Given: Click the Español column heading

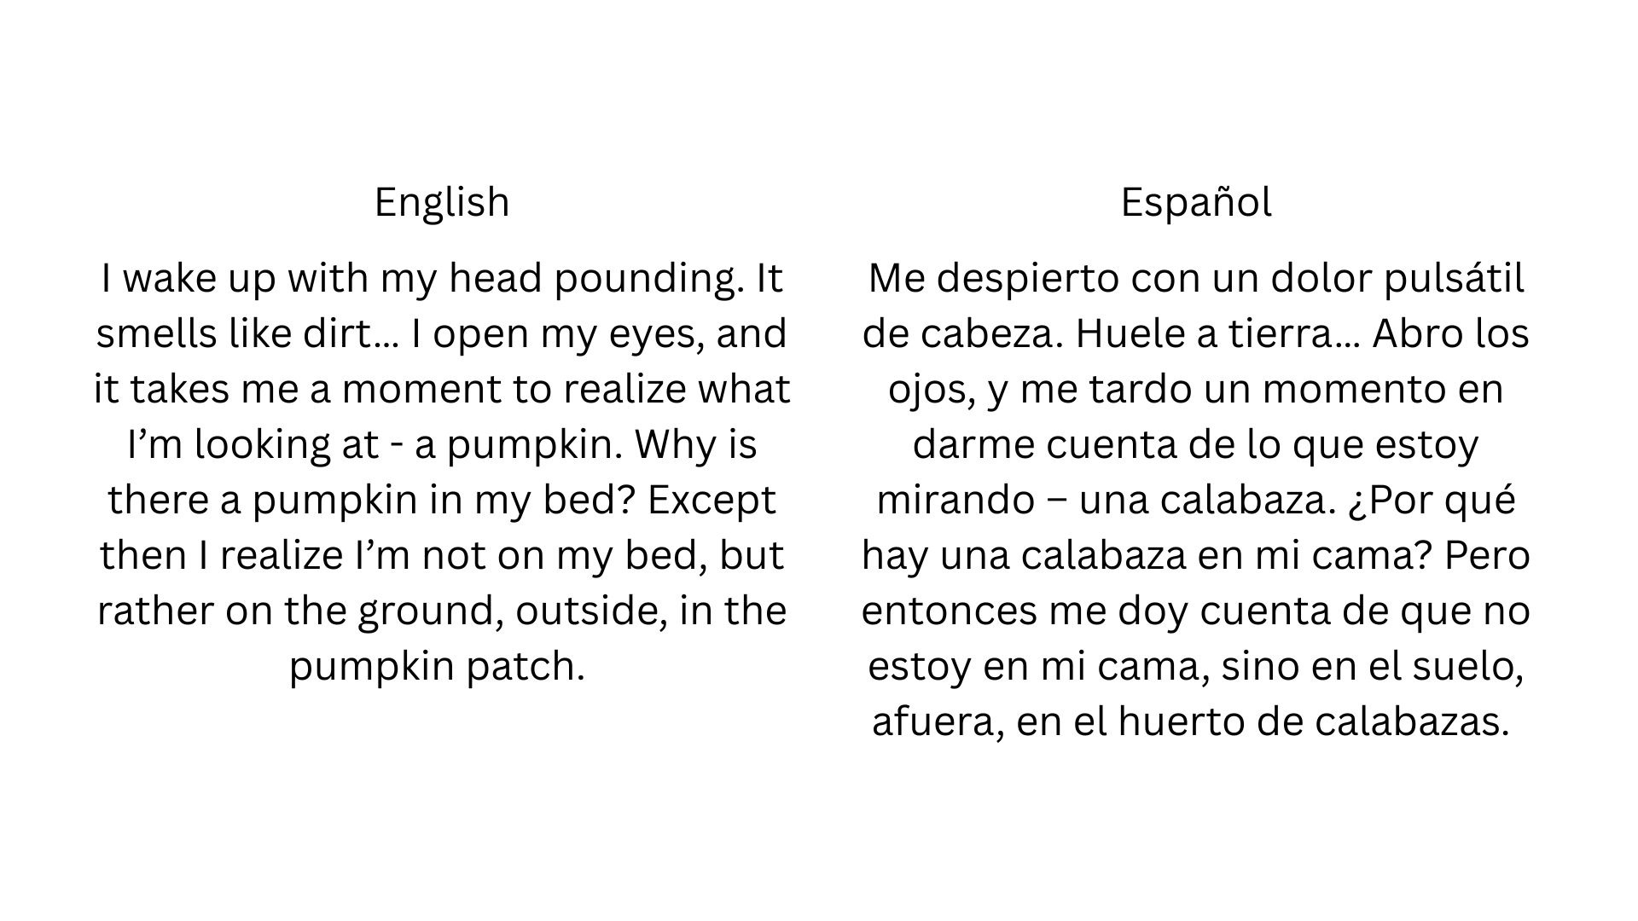Looking at the screenshot, I should pyautogui.click(x=1195, y=202).
